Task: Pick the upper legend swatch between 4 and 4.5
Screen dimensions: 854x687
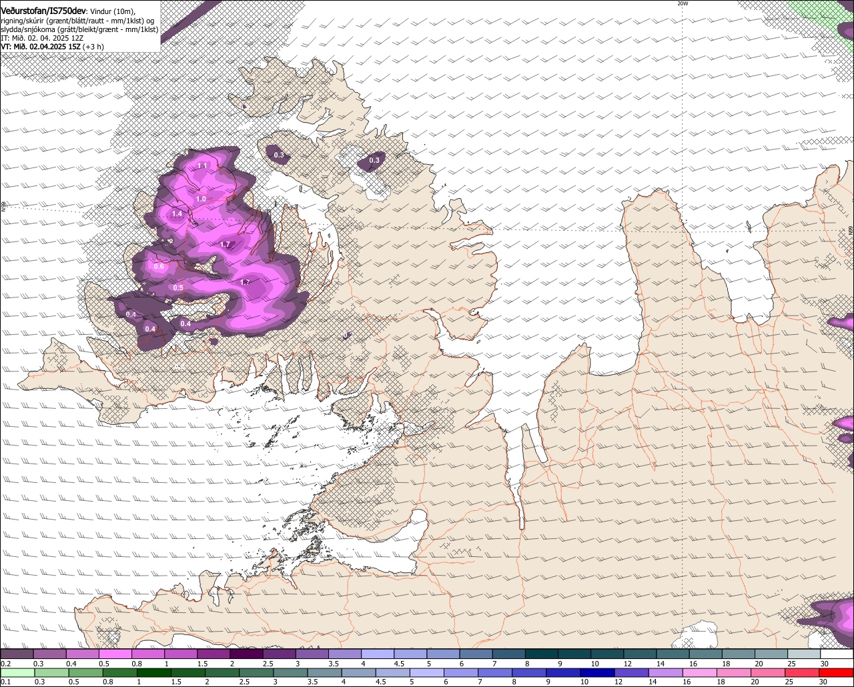Action: tap(378, 654)
